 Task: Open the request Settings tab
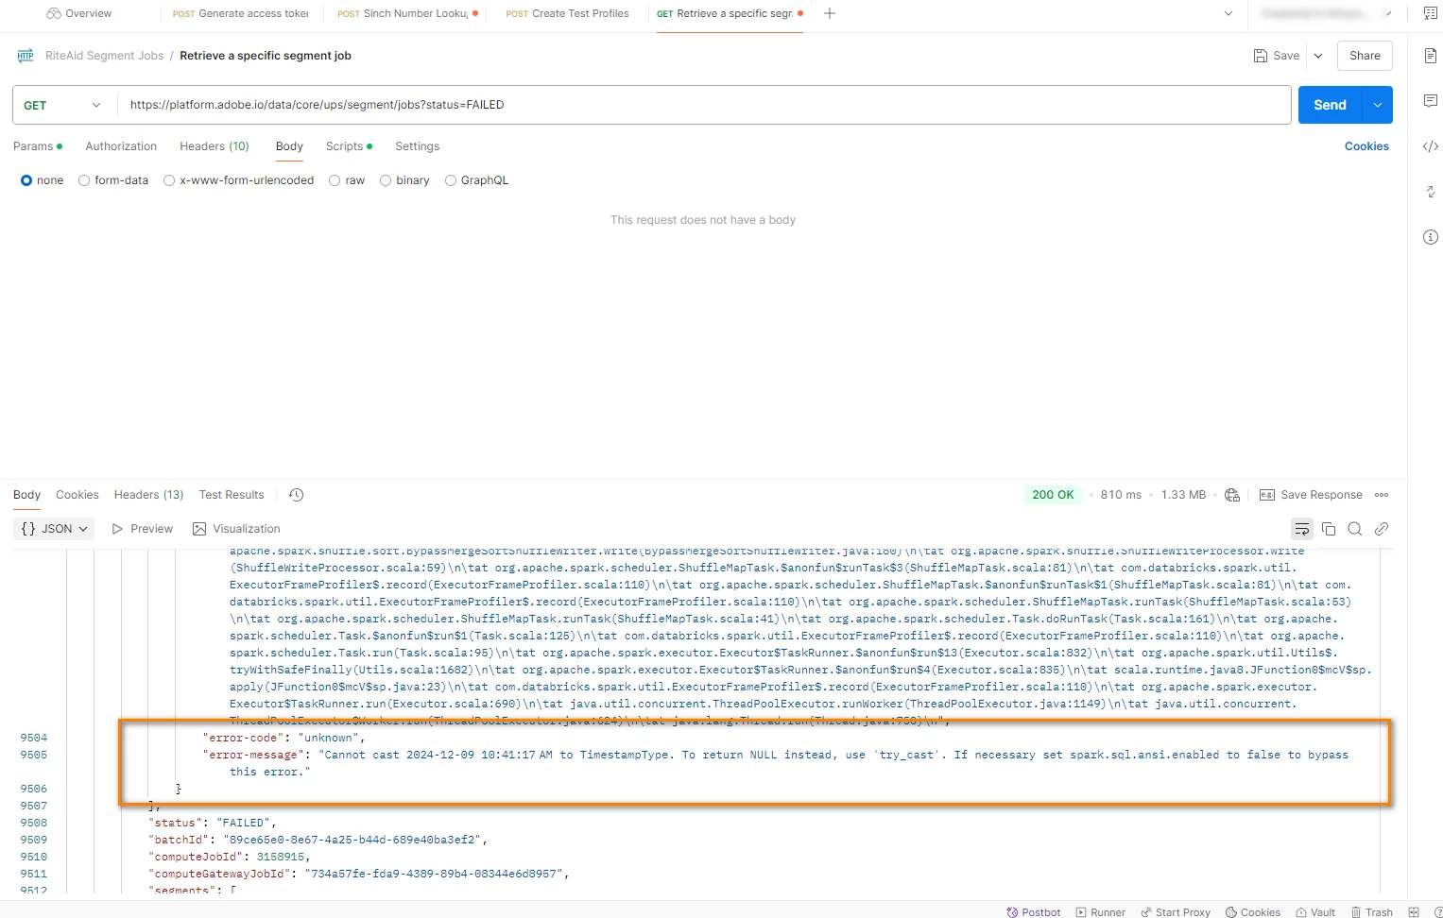coord(417,146)
